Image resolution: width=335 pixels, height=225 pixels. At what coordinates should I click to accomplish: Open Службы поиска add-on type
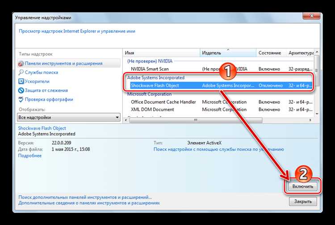[41, 73]
